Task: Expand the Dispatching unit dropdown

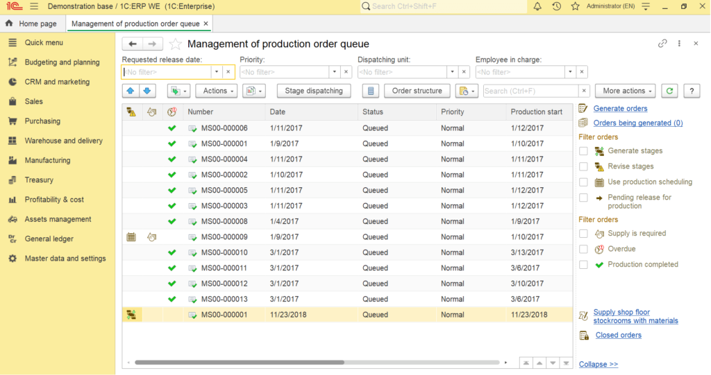Action: coord(452,72)
